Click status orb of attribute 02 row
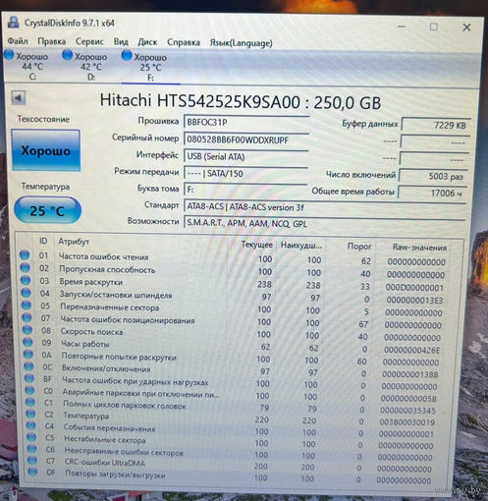 pyautogui.click(x=26, y=267)
